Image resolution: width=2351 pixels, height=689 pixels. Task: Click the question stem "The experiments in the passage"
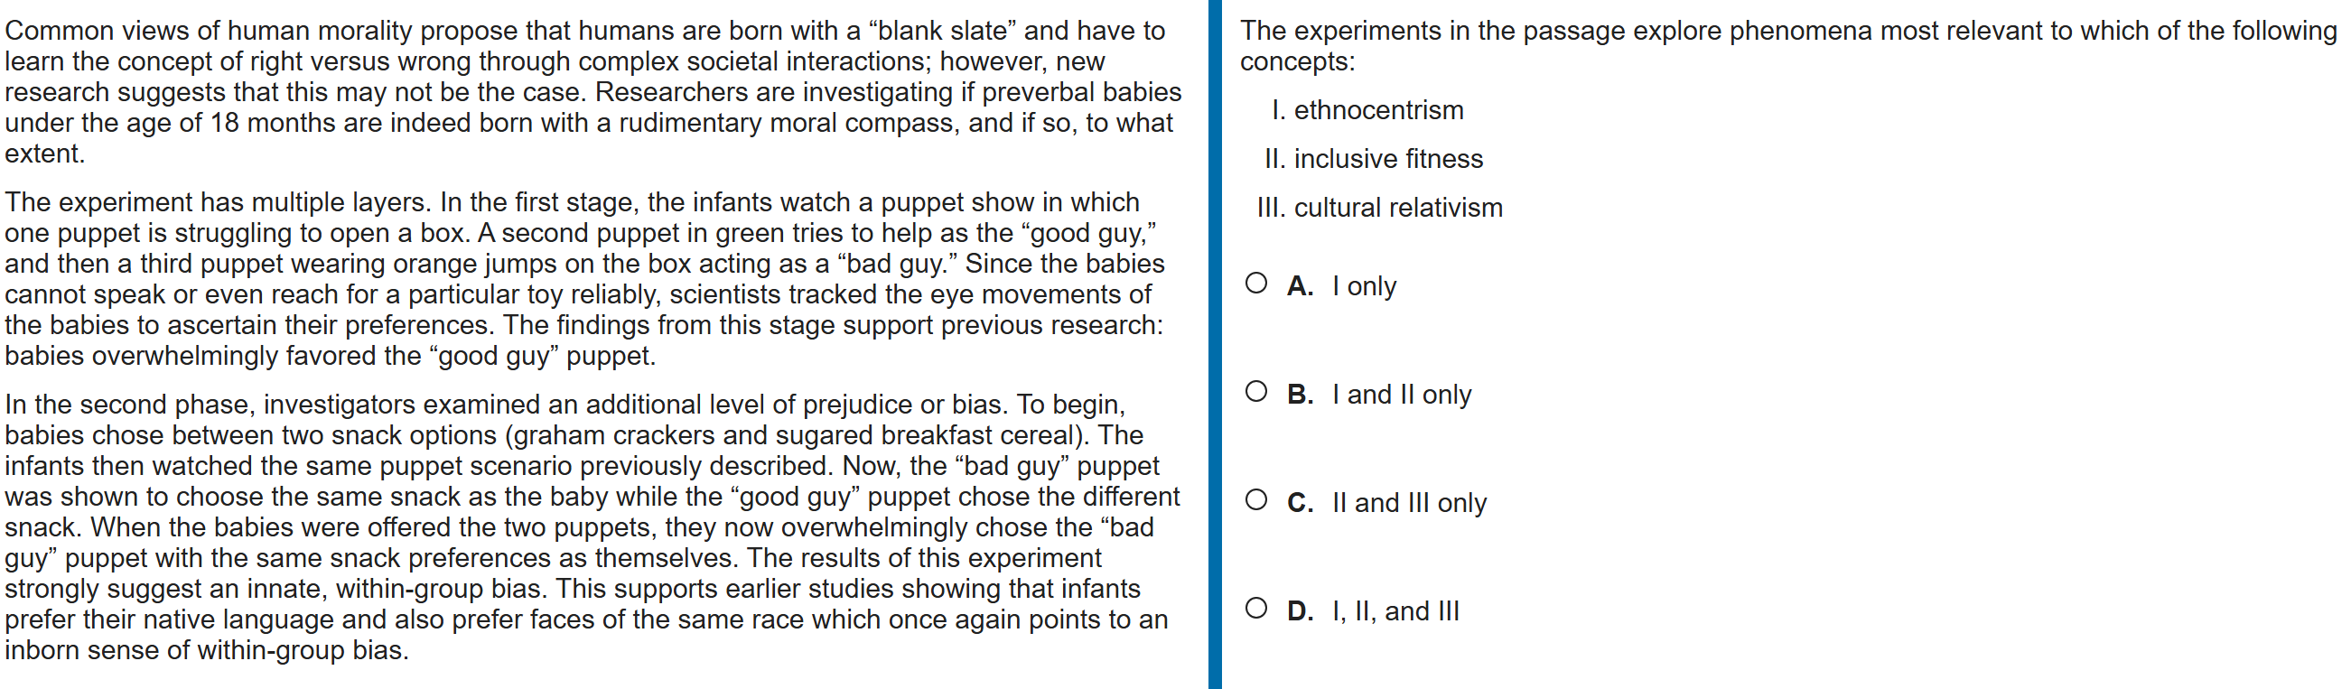1787,46
